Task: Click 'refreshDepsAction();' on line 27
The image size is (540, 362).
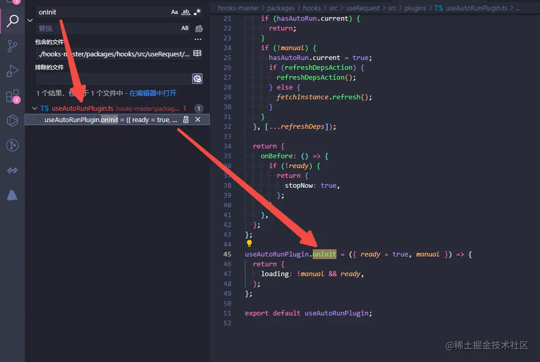Action: (x=316, y=78)
